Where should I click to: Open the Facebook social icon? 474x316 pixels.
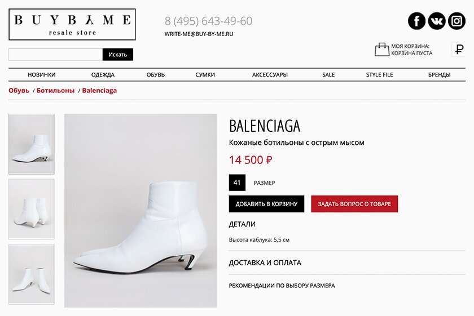click(x=416, y=21)
